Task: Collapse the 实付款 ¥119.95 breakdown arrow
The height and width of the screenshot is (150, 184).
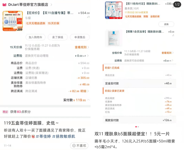Action: coord(88,100)
